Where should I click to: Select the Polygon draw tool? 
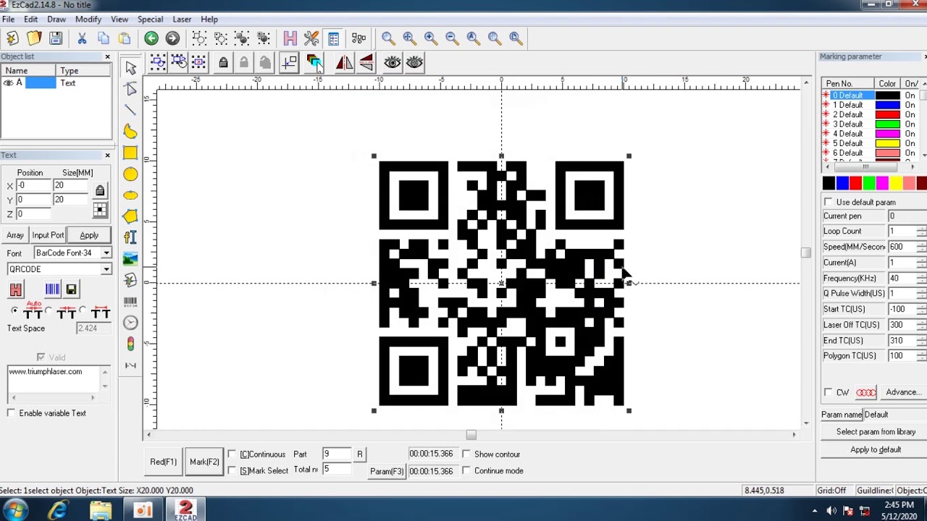[x=130, y=216]
